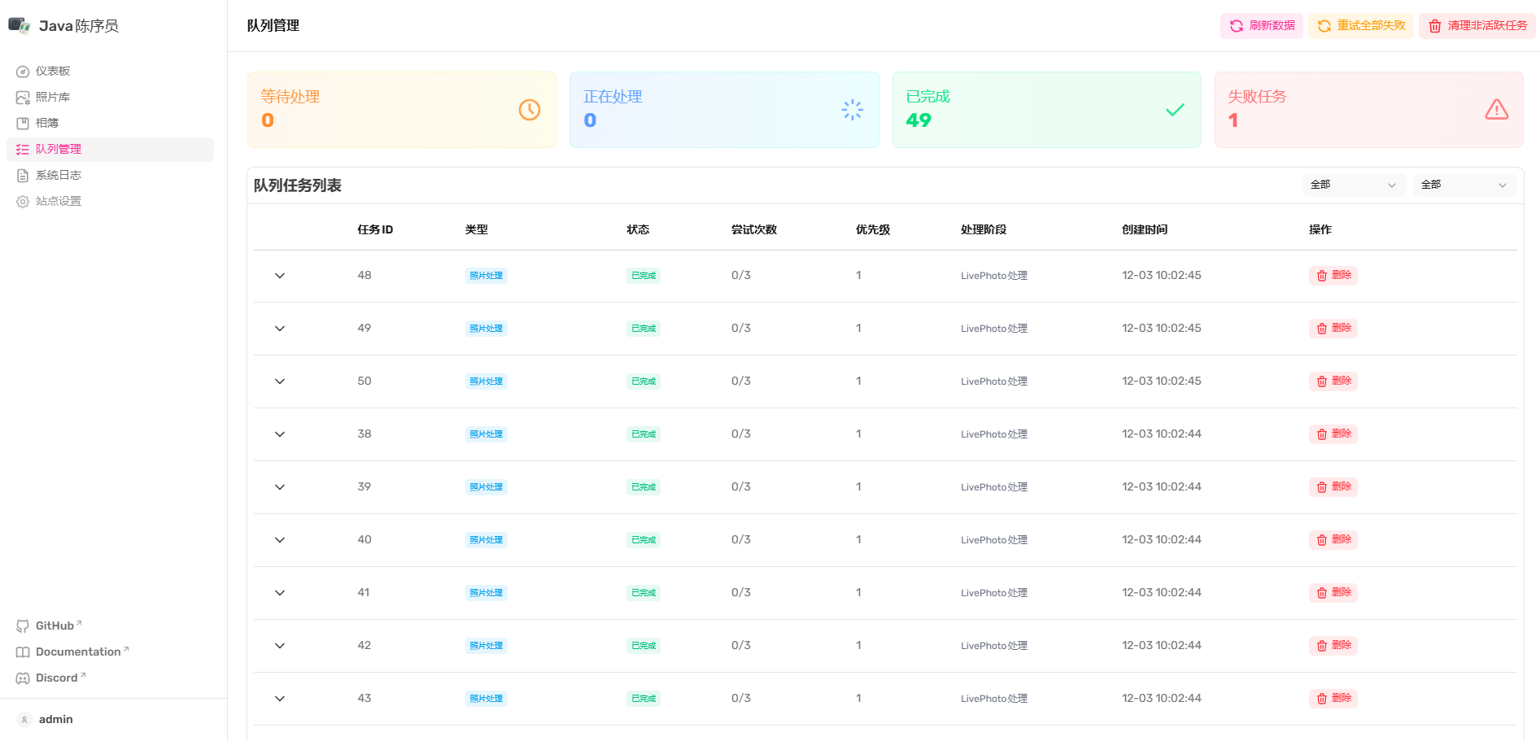The width and height of the screenshot is (1540, 741).
Task: Click the site settings gear icon
Action: click(x=23, y=202)
